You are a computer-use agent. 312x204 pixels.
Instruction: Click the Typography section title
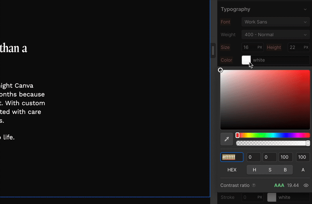coord(236,9)
